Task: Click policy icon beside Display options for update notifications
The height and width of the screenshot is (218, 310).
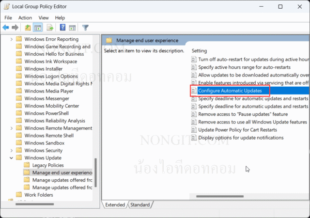Action: (x=194, y=138)
